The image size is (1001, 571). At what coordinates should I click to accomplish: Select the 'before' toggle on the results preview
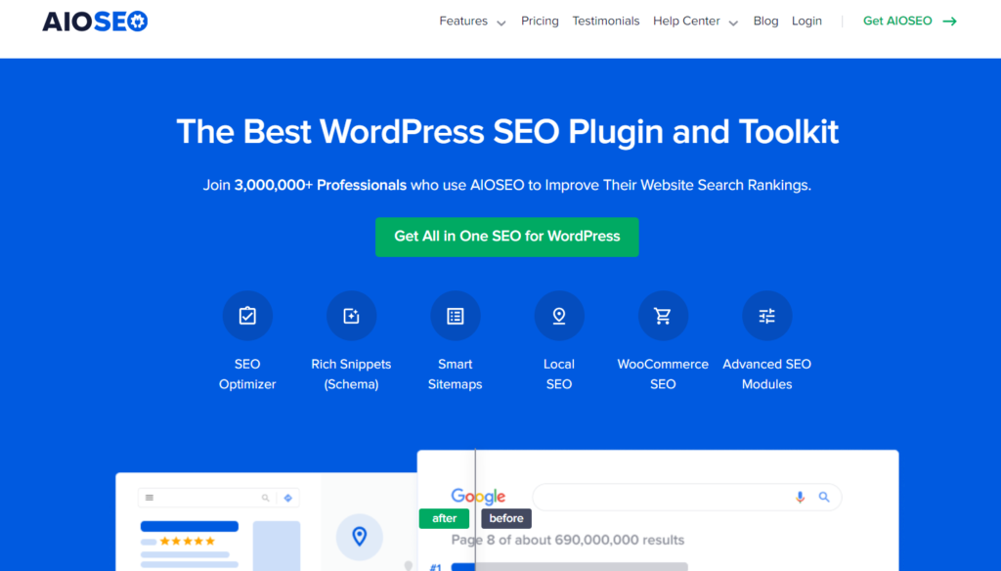click(x=505, y=518)
